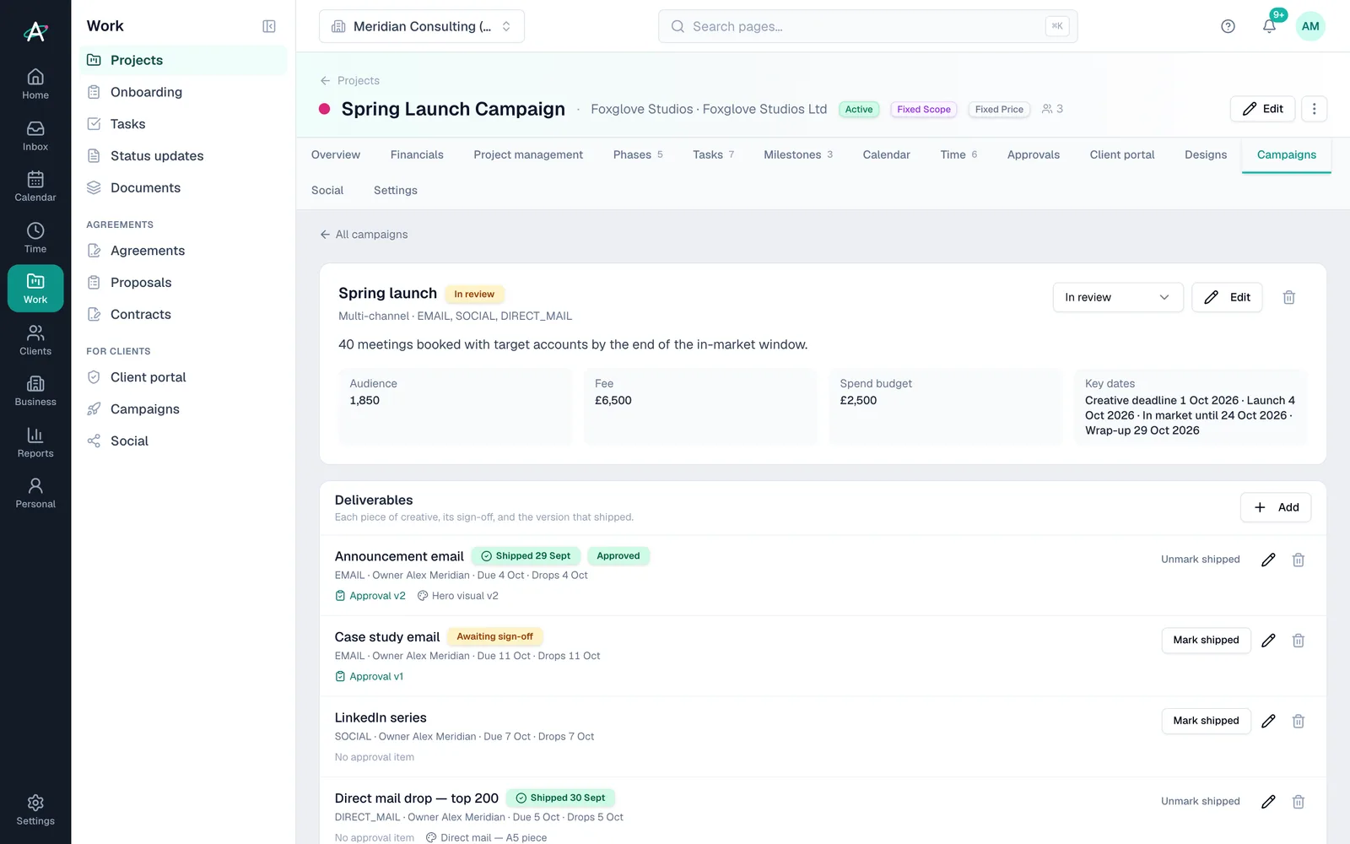Open the Meridian Consulting workspace switcher
Screen dimensions: 1350x844
[x=422, y=26]
